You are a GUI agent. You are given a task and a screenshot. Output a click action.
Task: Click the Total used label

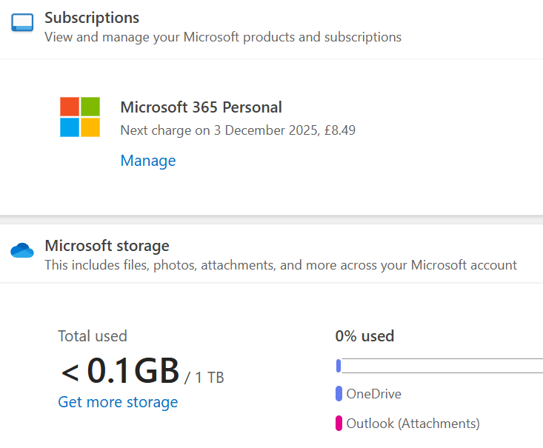click(x=93, y=336)
